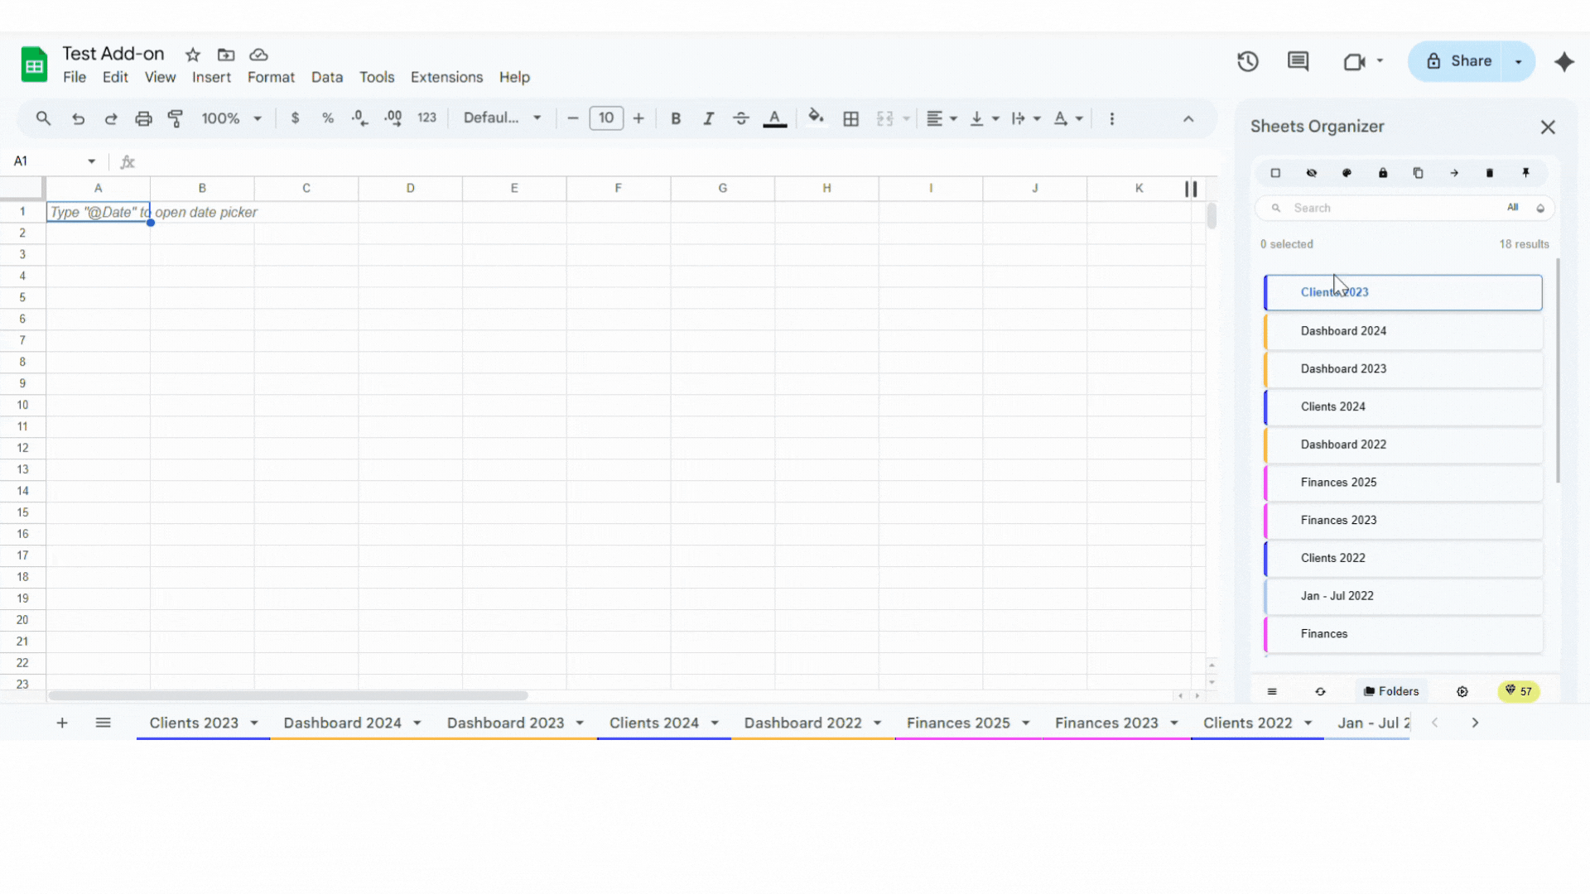Pin sheets using the pin icon

(x=1525, y=173)
